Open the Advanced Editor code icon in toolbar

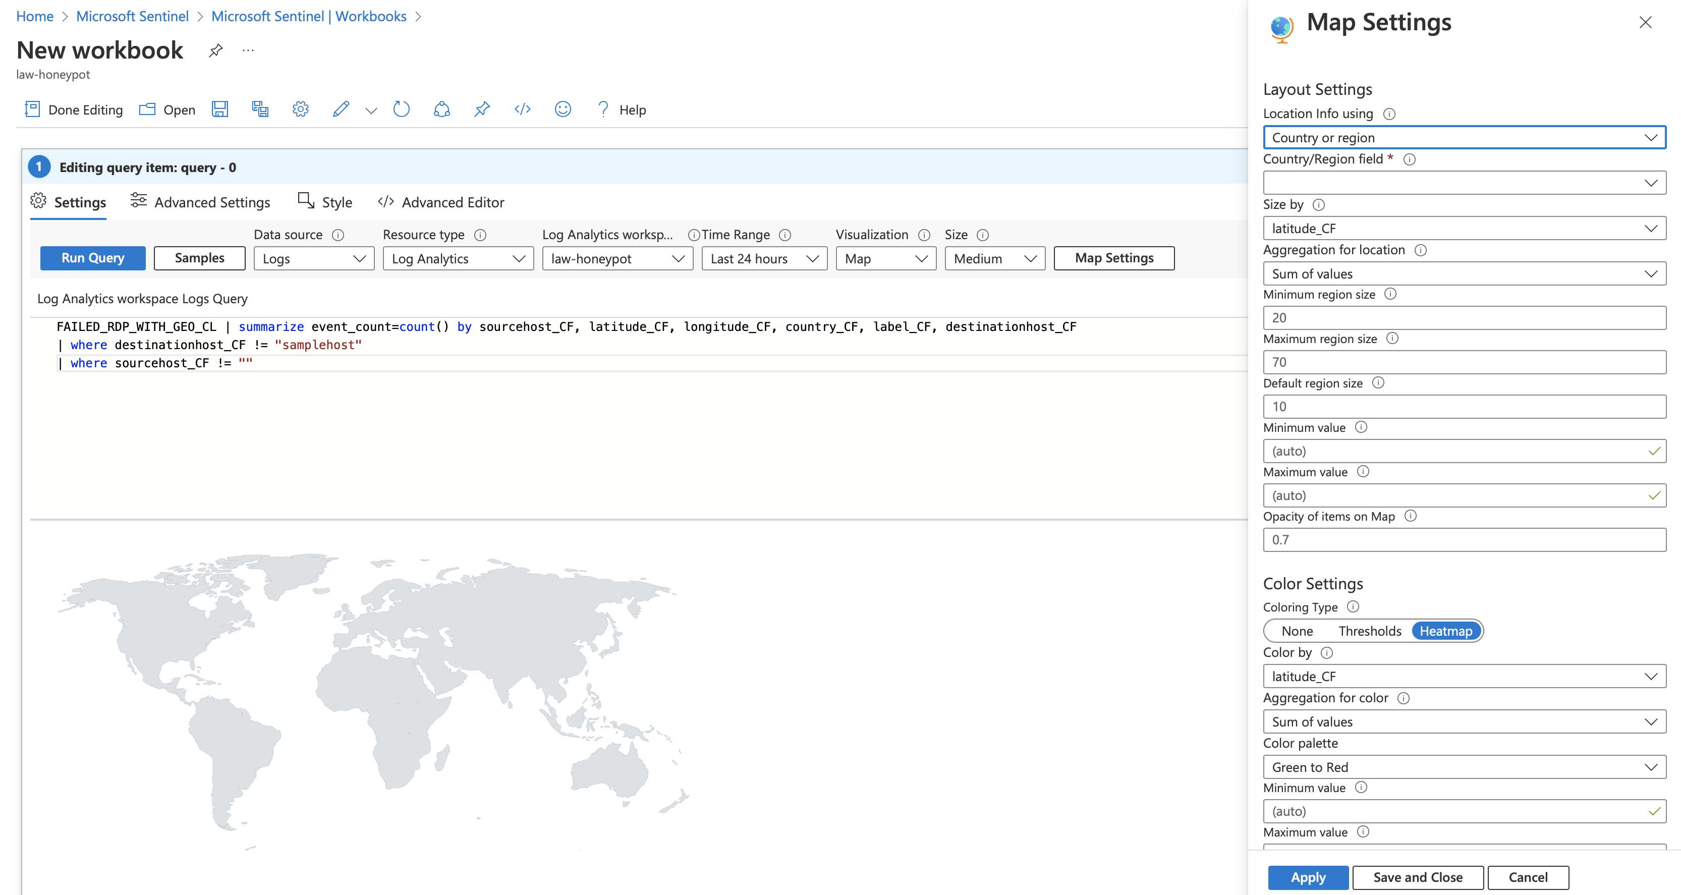click(x=522, y=109)
